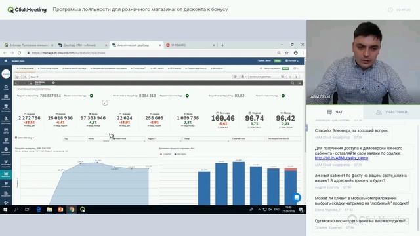The height and width of the screenshot is (236, 420).
Task: Open the dashboard hamburger menu
Action: coord(6,61)
